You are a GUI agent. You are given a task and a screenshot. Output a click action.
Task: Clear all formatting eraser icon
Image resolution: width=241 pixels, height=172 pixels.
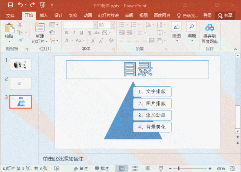tap(111, 40)
